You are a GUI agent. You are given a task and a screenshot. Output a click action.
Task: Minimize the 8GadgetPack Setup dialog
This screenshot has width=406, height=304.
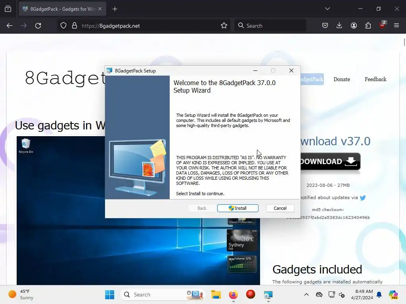click(255, 70)
